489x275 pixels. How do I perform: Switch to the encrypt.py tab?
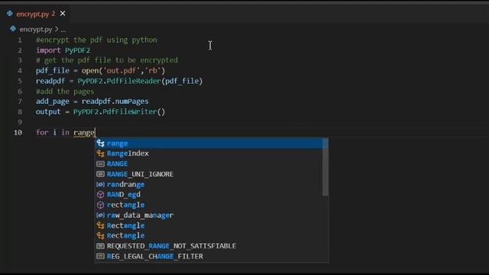click(x=36, y=14)
